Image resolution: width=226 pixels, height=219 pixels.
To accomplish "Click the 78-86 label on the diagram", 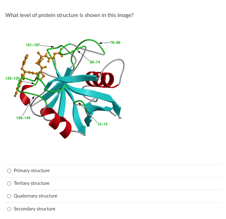I will (116, 43).
